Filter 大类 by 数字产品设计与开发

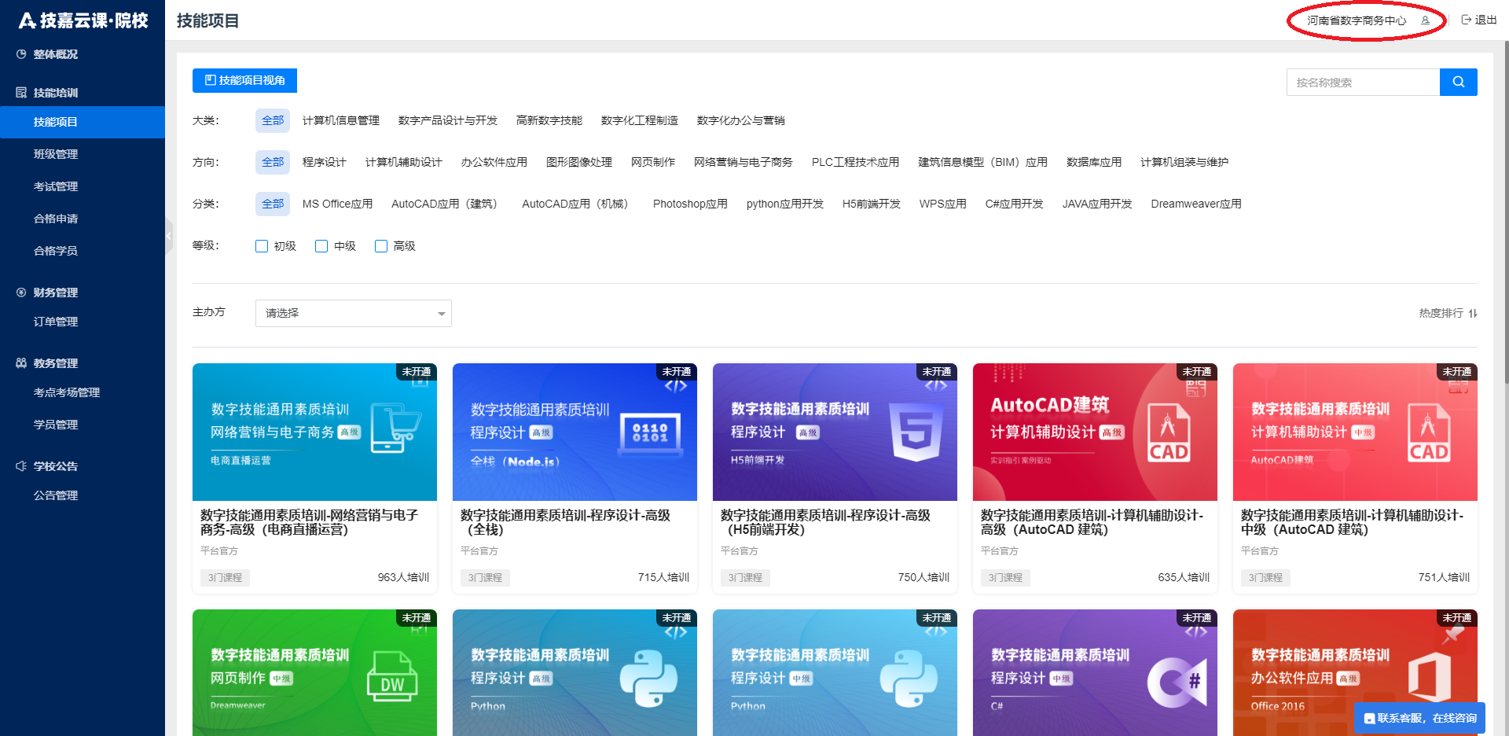click(448, 120)
